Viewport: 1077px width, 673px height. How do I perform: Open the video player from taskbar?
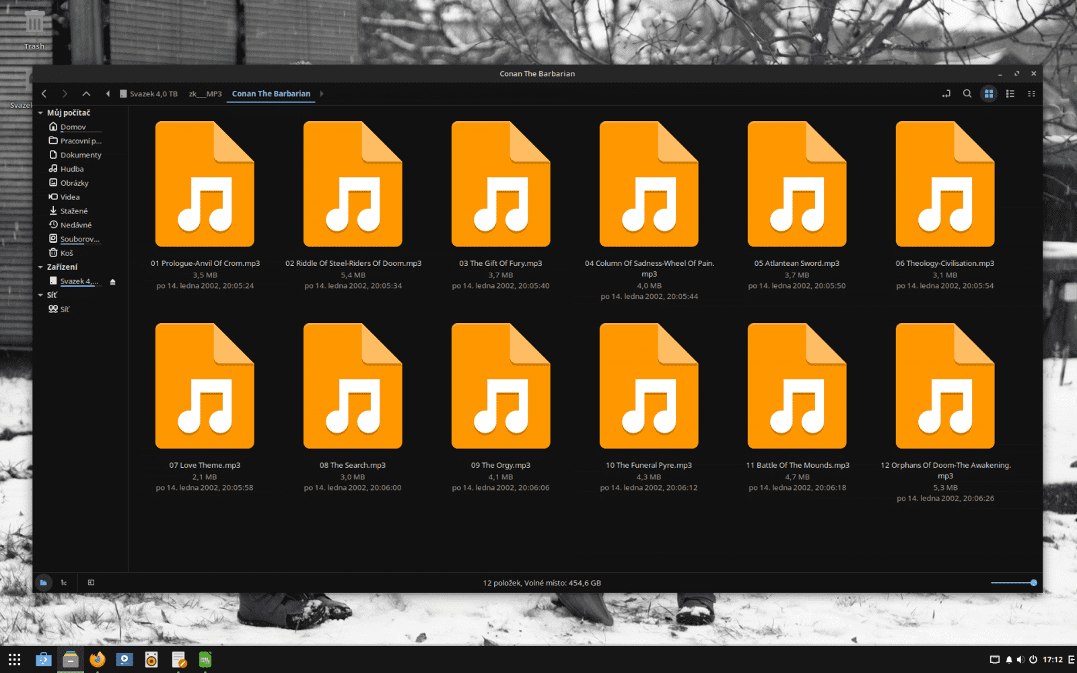coord(125,660)
